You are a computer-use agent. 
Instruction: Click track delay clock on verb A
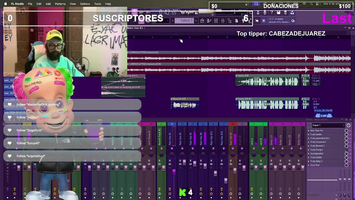pos(252,194)
